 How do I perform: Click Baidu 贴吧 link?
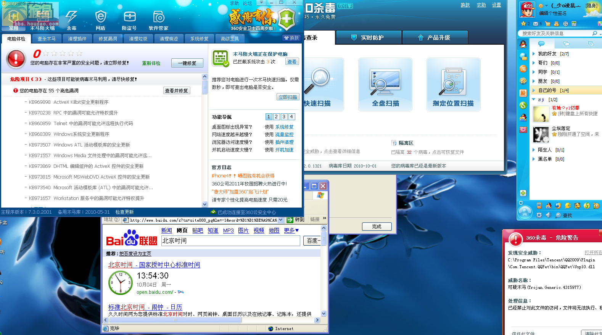tap(198, 230)
